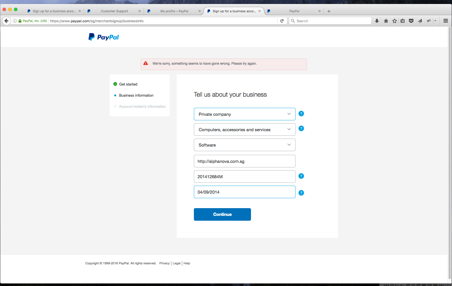Open the Privacy footer link

[x=164, y=263]
